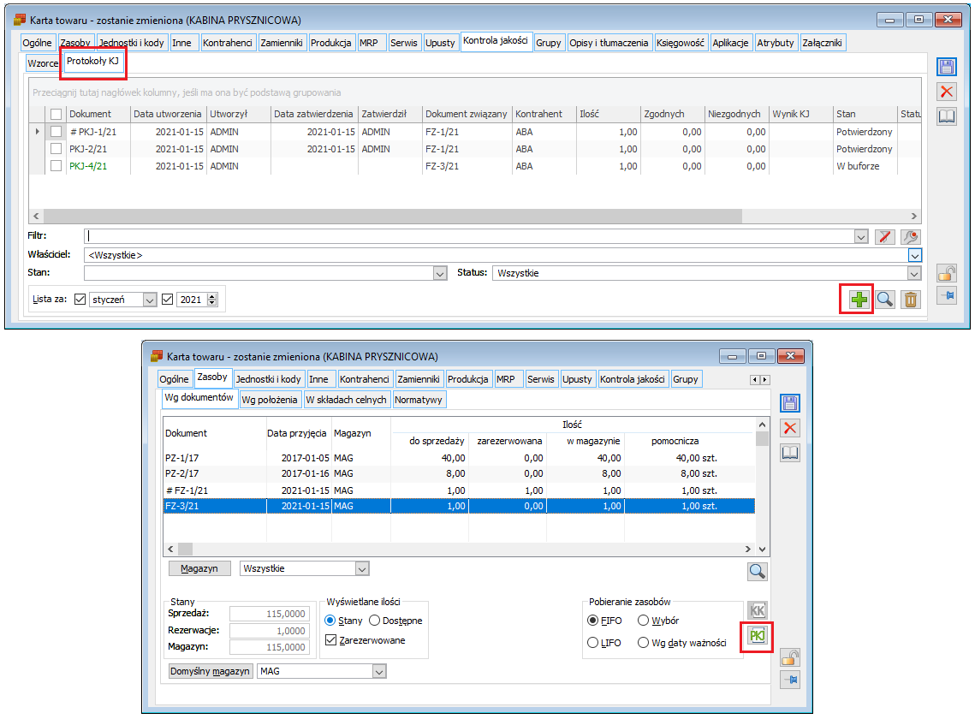Expand the Status Wszystkie dropdown
The width and height of the screenshot is (975, 719).
914,273
